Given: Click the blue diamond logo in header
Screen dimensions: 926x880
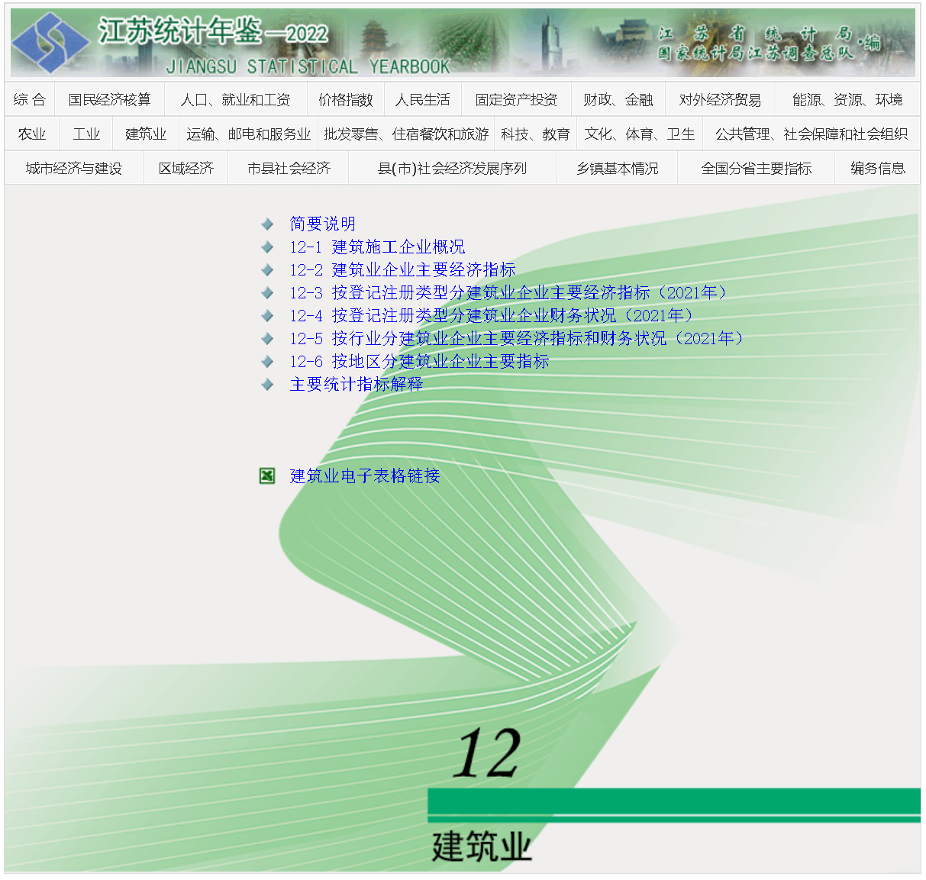Looking at the screenshot, I should point(49,43).
